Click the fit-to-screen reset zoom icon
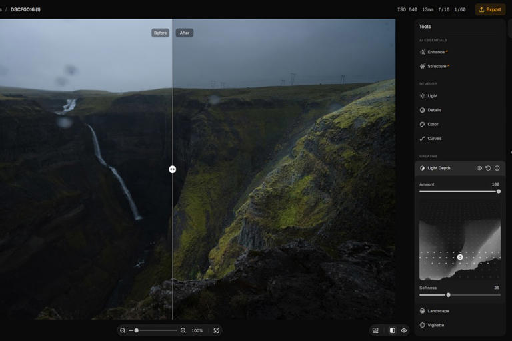Screen dimensions: 512x341 point(216,330)
